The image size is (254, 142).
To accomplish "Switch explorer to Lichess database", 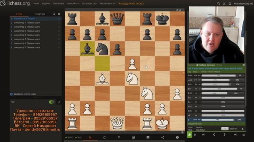I will (x=206, y=65).
